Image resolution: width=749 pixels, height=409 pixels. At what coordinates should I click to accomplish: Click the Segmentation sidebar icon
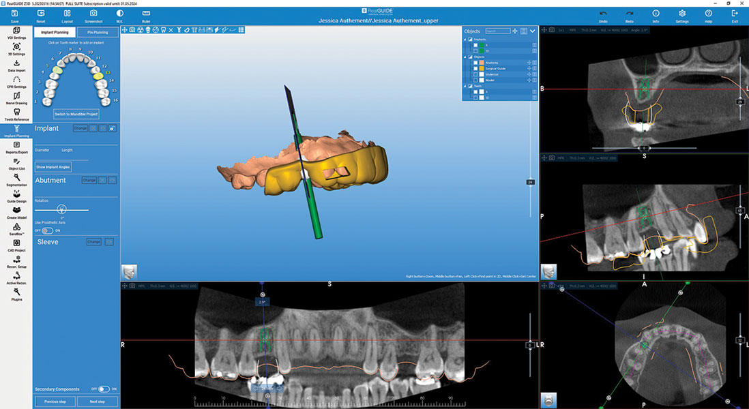point(16,180)
